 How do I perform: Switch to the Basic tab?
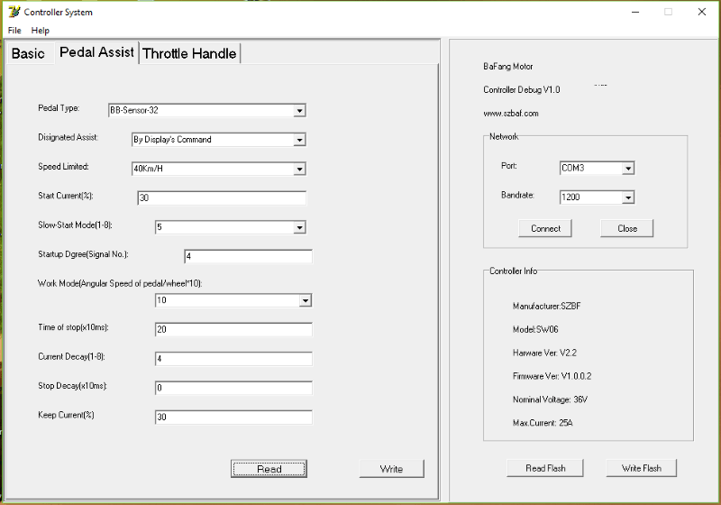click(28, 53)
